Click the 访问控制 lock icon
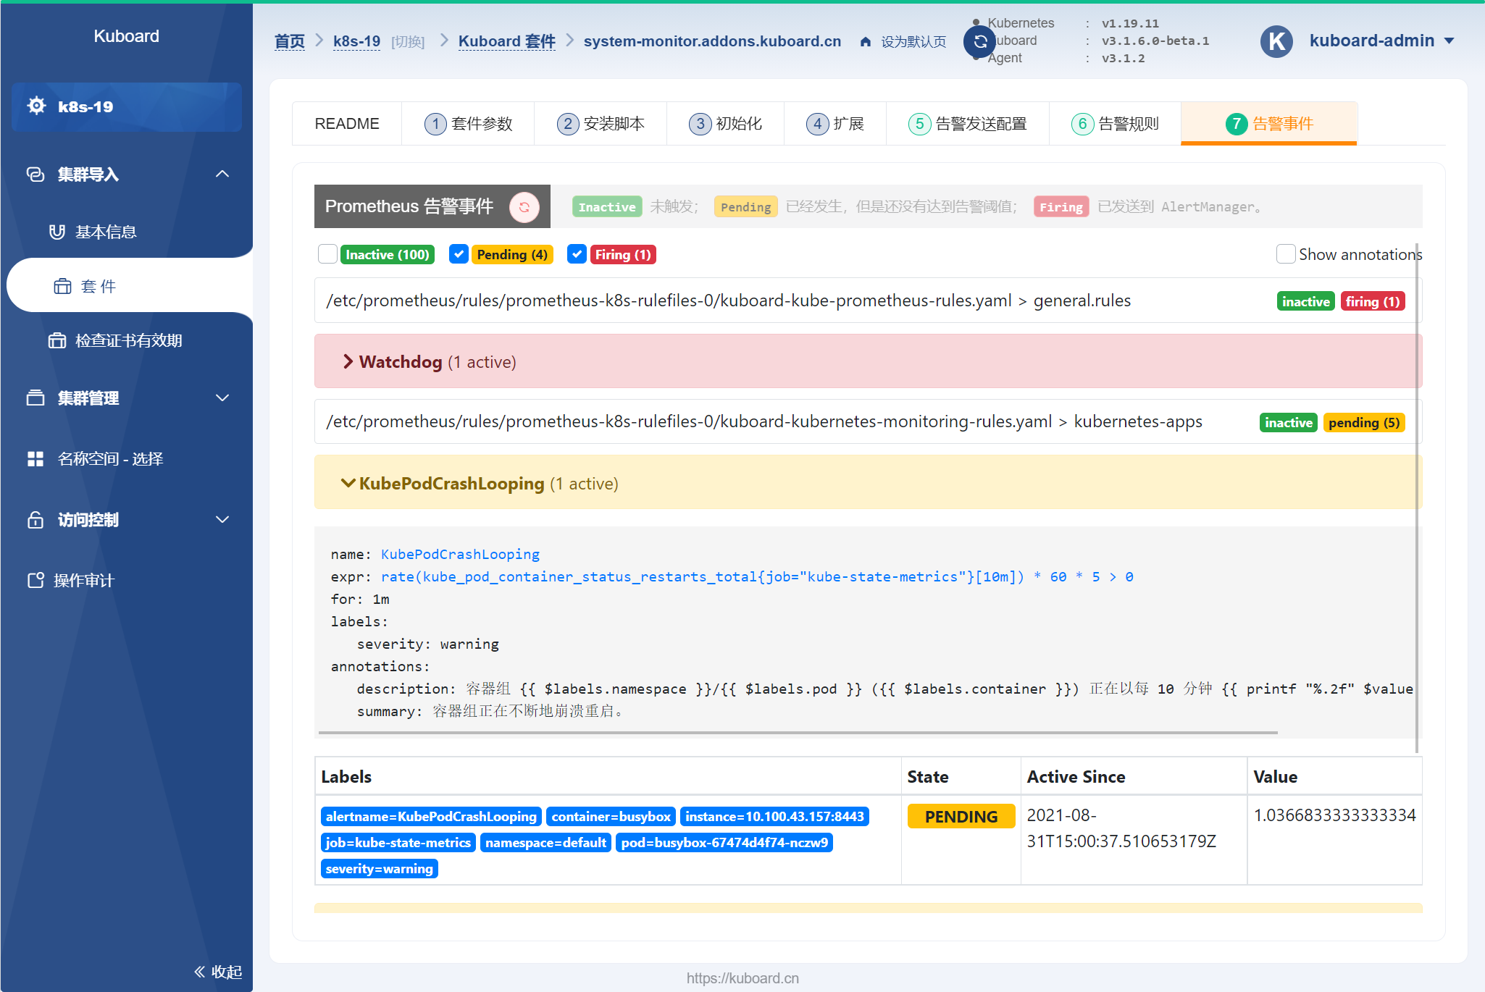 coord(35,519)
